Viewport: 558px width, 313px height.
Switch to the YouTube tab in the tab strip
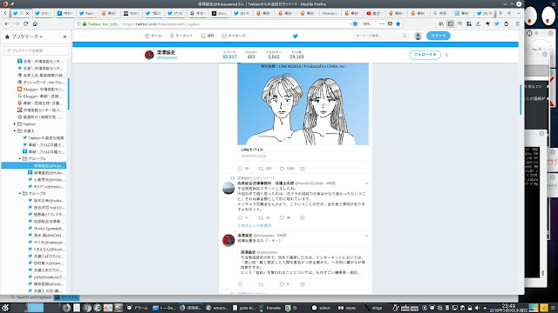click(x=374, y=13)
